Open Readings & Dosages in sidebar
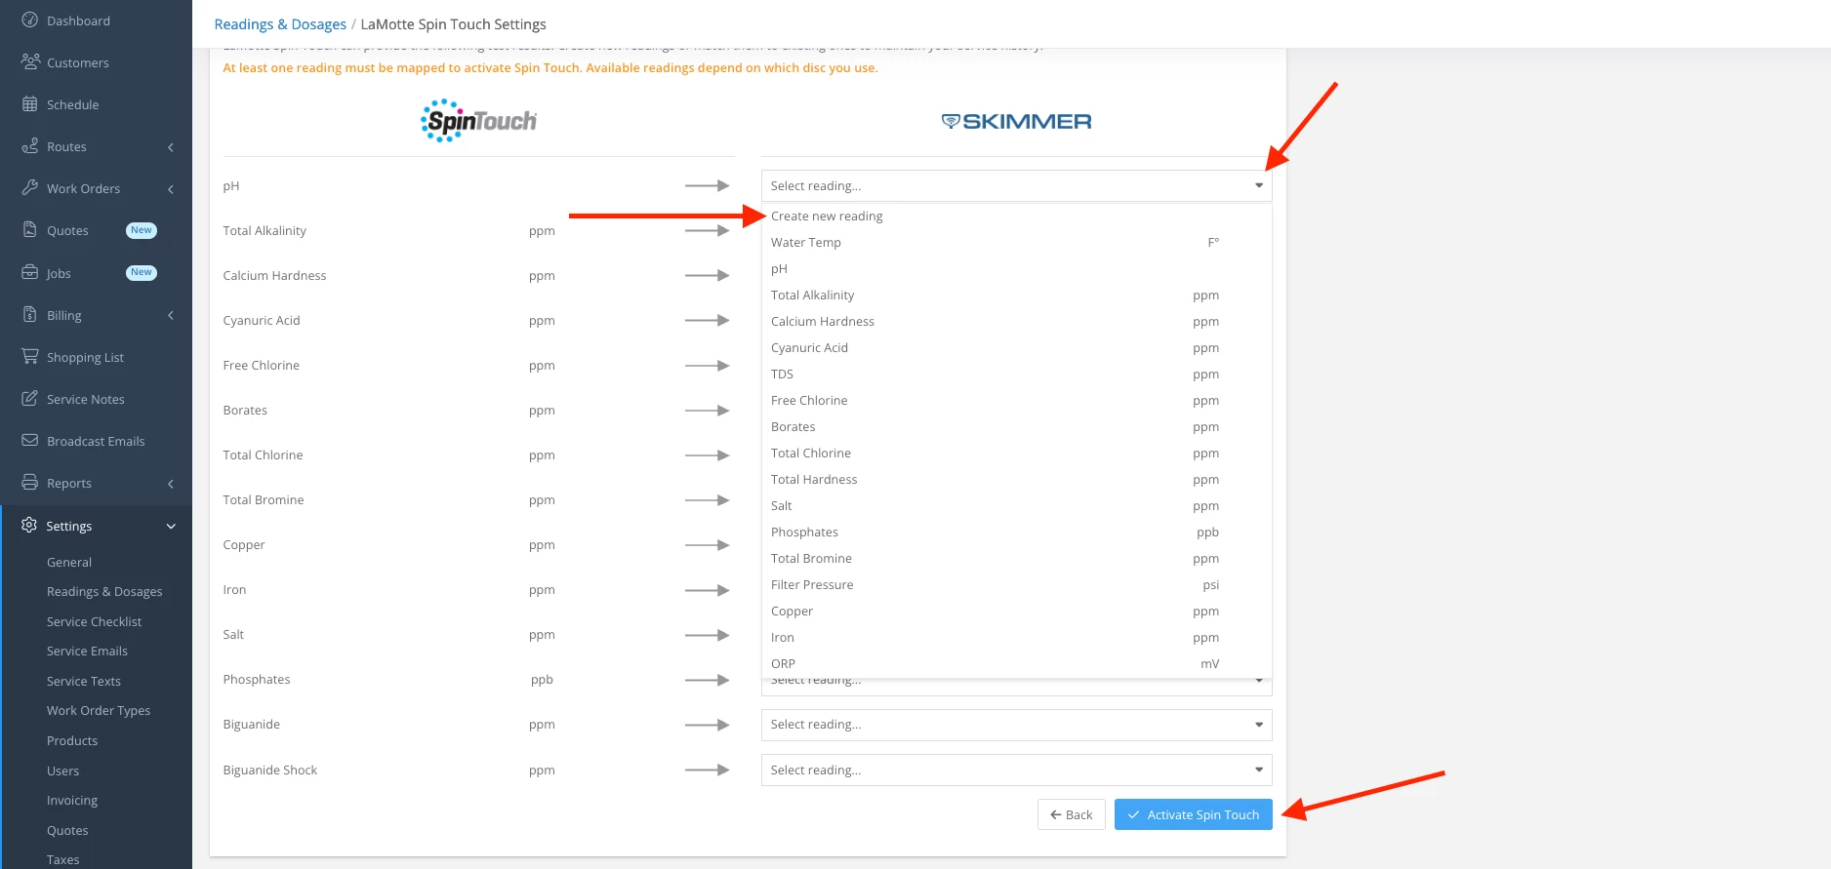 (x=104, y=592)
